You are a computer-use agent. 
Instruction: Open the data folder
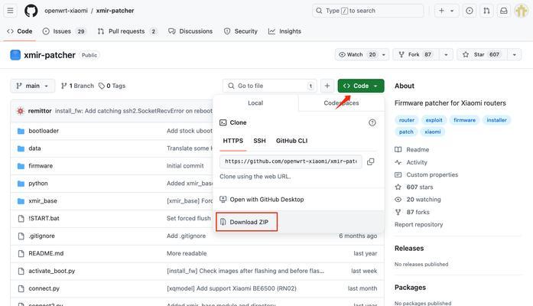[x=34, y=148]
